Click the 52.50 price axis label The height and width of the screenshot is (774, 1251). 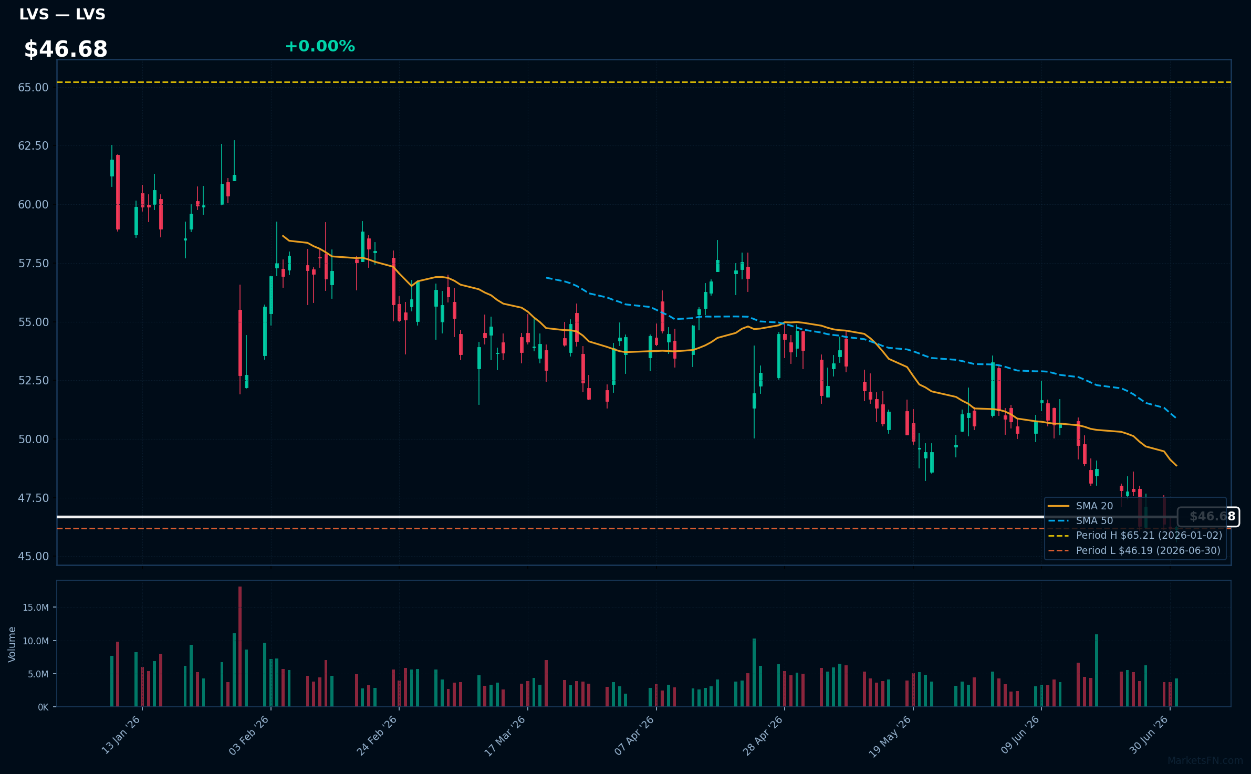click(33, 380)
